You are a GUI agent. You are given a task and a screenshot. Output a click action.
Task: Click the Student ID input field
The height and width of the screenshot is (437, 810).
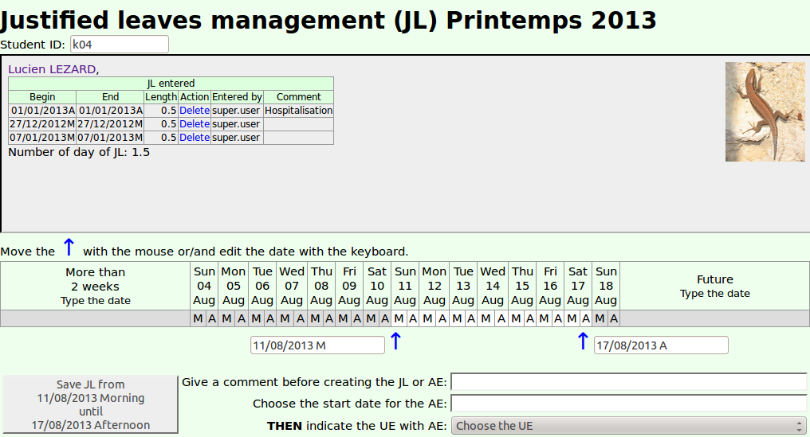(120, 45)
